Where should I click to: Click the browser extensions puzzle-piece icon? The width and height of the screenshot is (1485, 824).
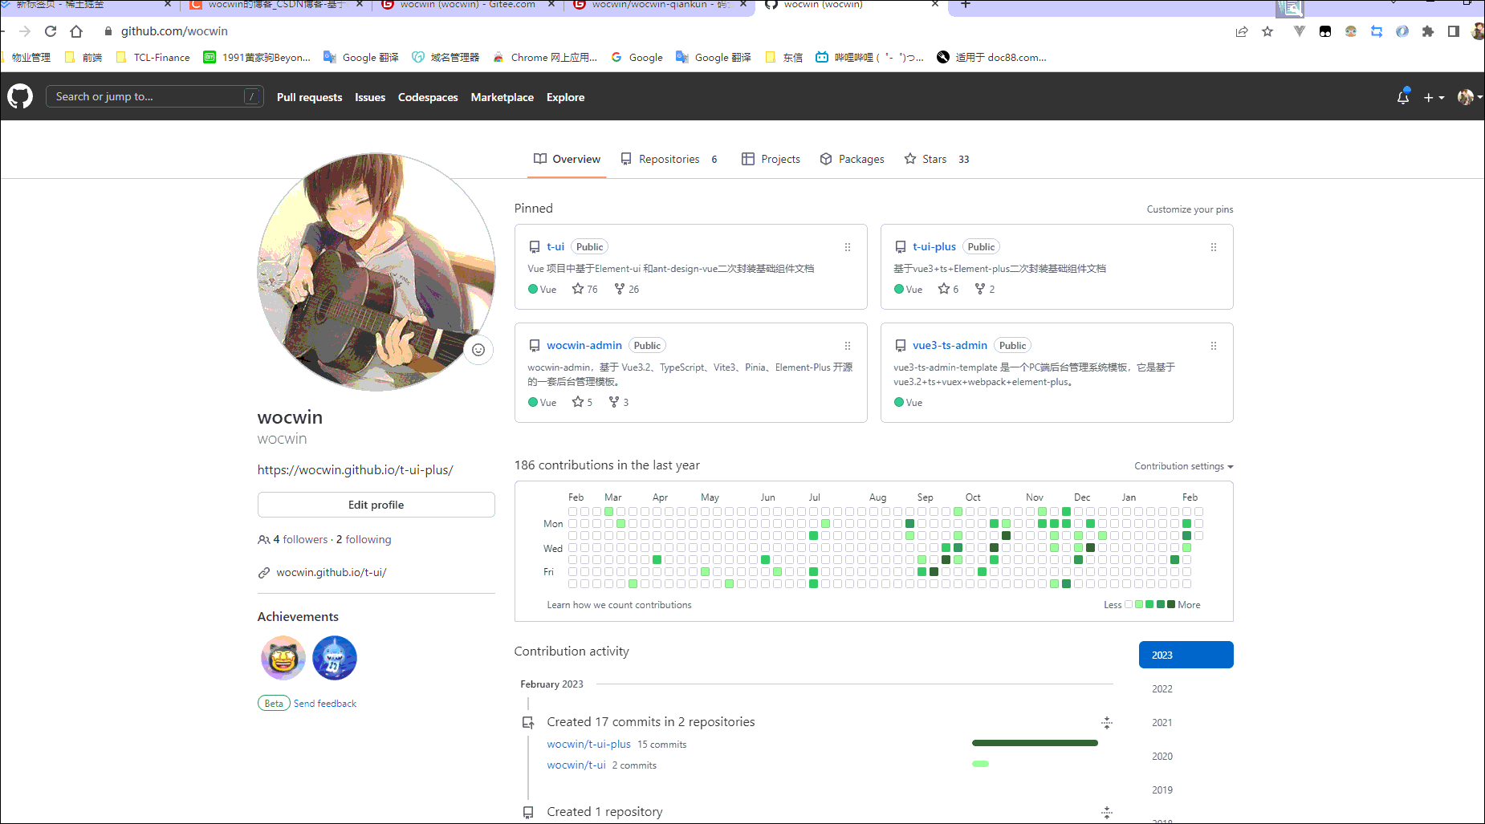[1428, 31]
